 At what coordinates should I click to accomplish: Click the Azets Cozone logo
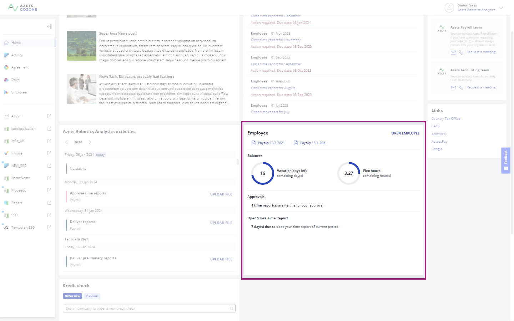click(x=22, y=7)
